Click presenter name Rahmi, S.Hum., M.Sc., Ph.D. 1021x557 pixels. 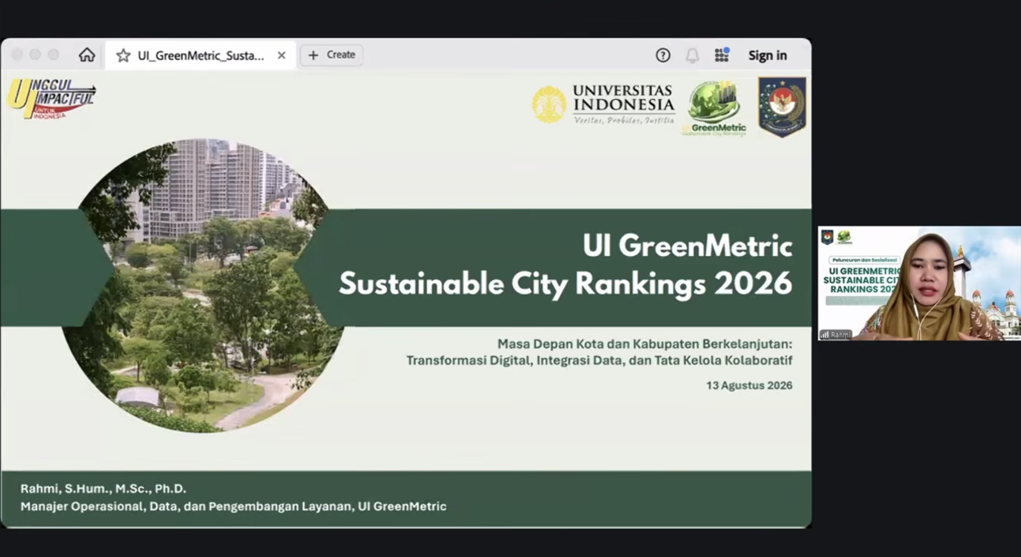tap(104, 488)
